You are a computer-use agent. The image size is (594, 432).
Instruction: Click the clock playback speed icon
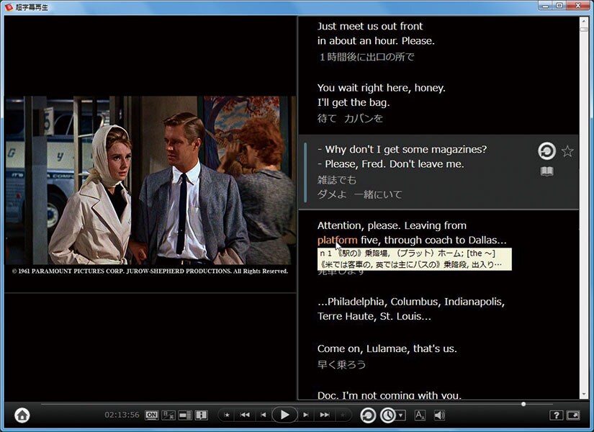click(387, 415)
